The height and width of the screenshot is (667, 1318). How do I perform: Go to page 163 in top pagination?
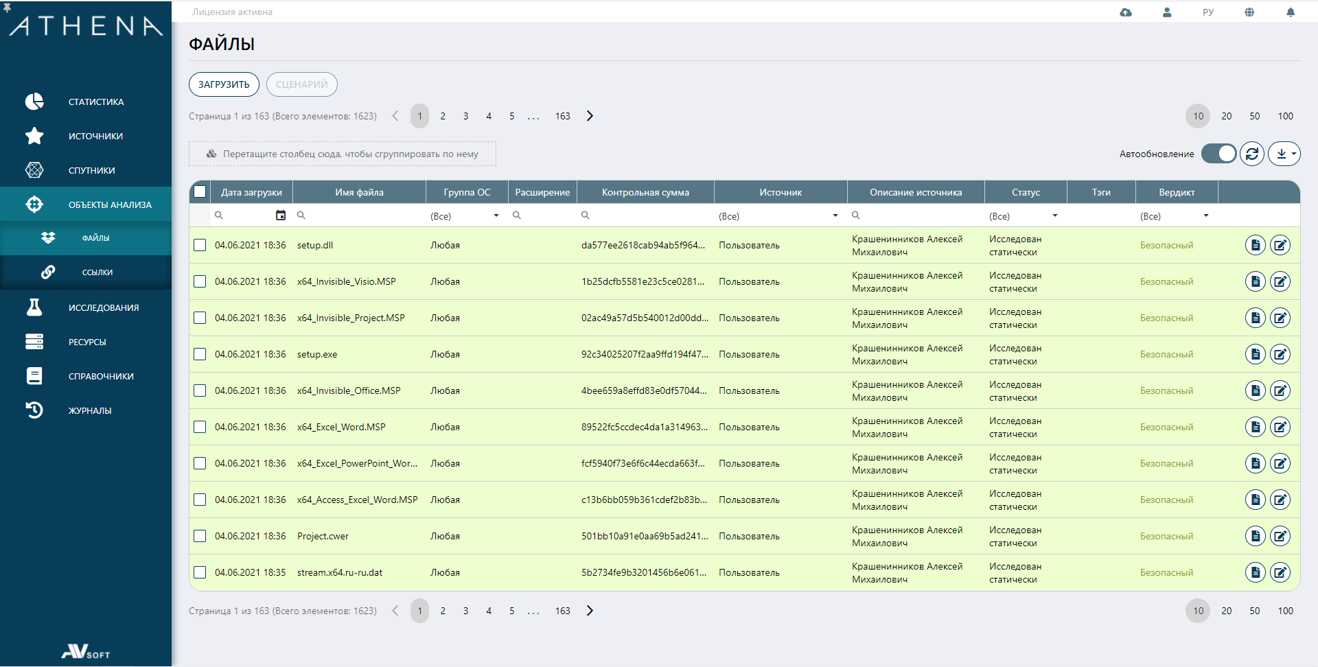(563, 116)
